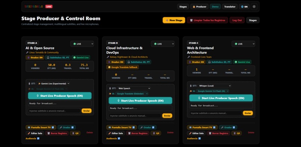This screenshot has width=301, height=147.
Task: Click the Gemini Live badge in Stage-A
Action: [x=81, y=58]
